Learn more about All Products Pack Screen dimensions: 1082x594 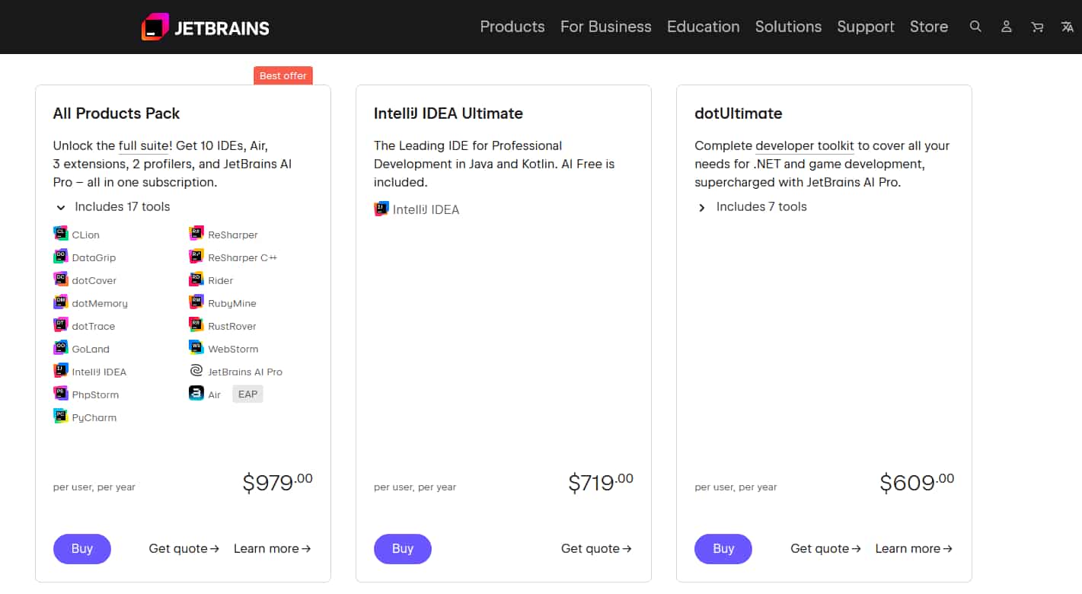[272, 548]
